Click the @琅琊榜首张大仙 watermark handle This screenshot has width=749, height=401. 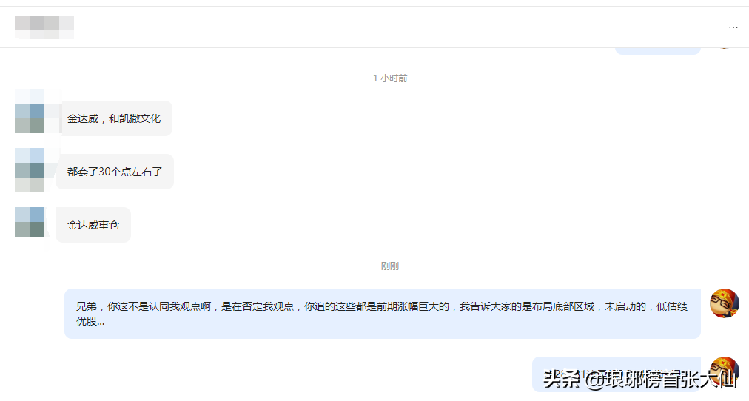661,380
